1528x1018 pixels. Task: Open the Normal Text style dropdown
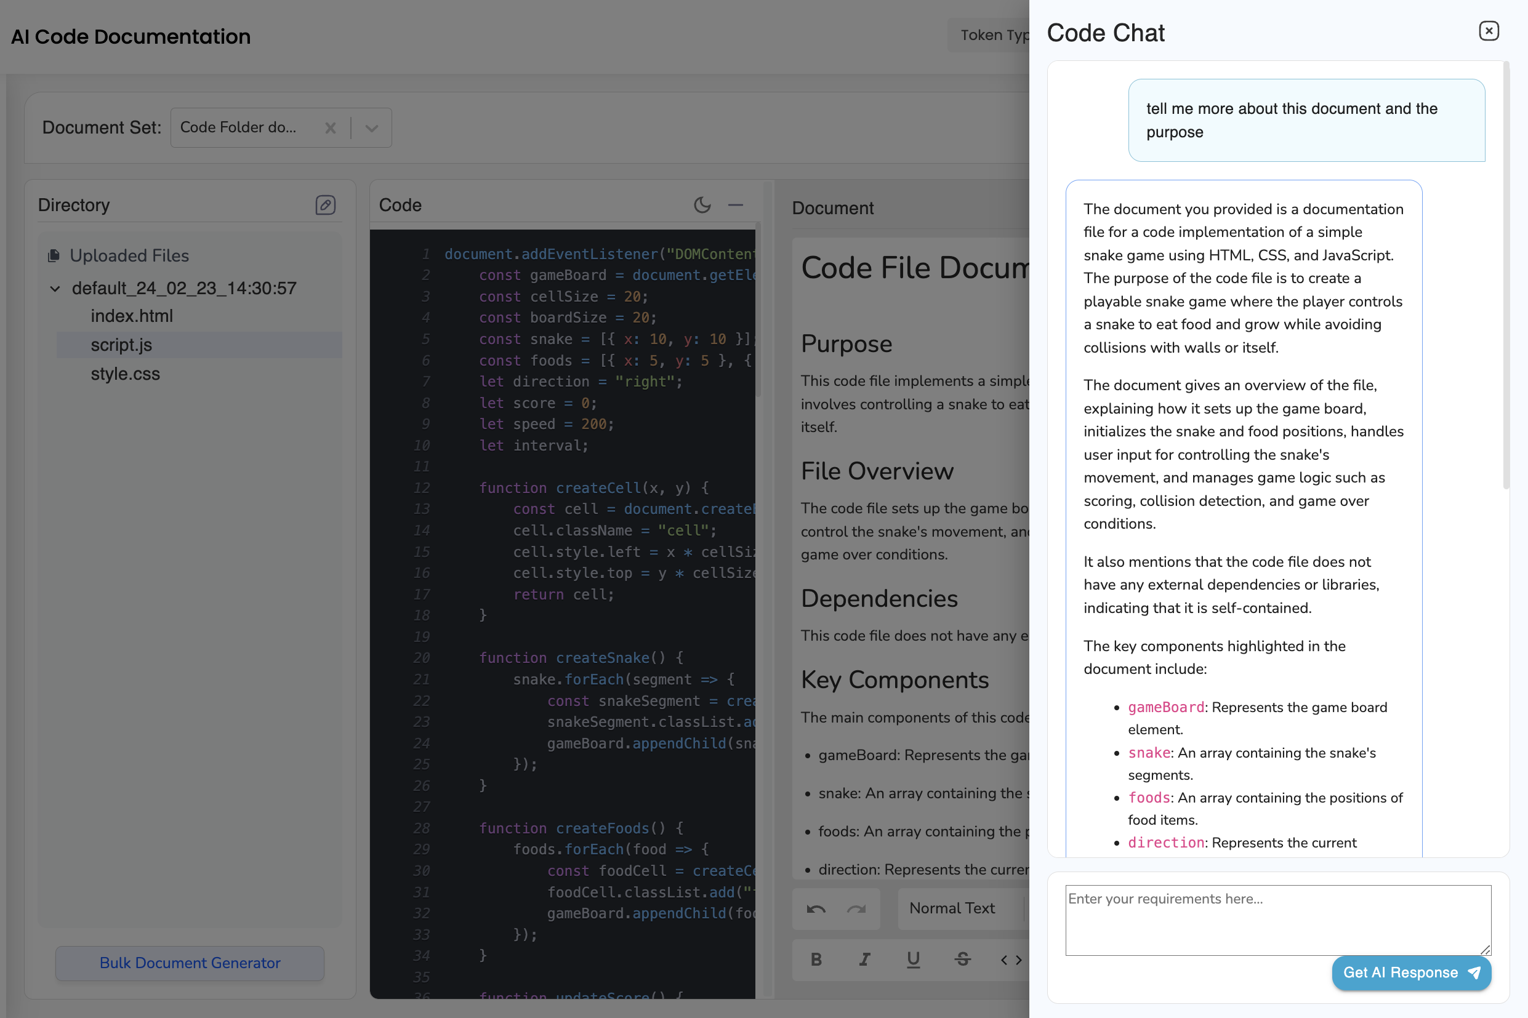pos(952,908)
